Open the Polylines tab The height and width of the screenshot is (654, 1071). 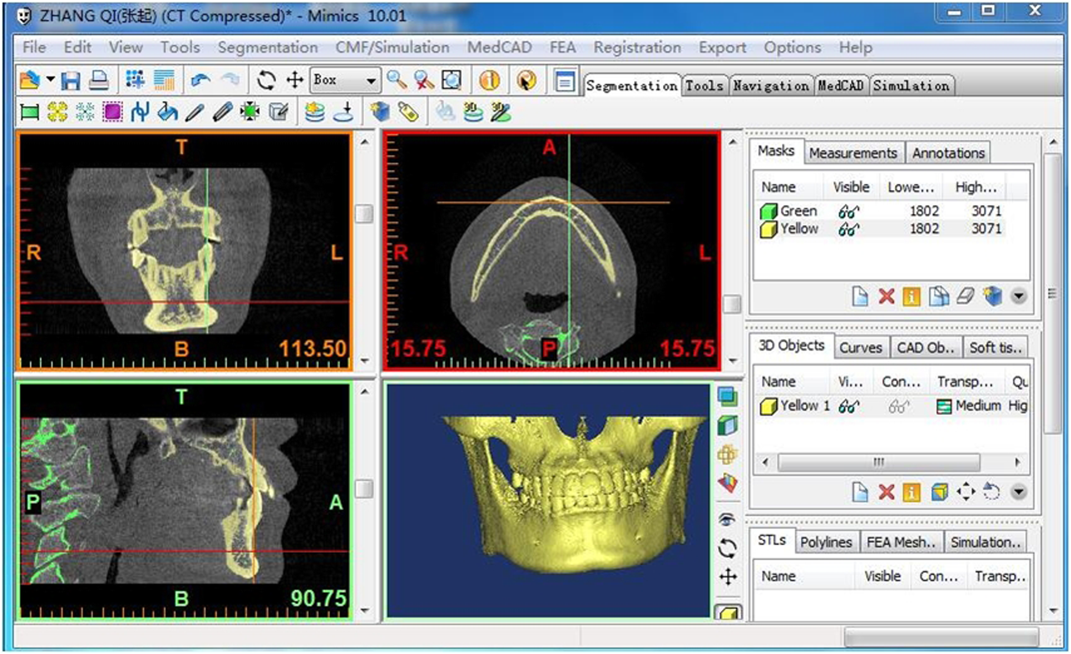point(826,542)
